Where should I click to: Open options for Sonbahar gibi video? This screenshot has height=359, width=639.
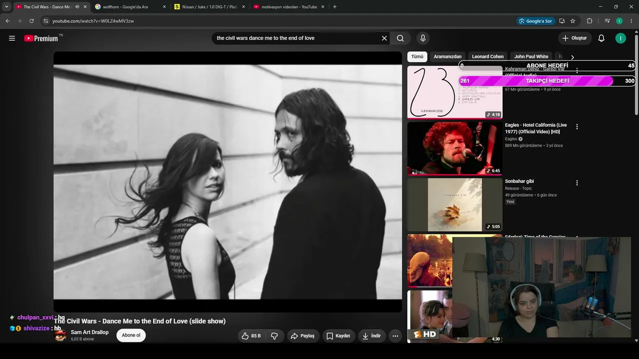(x=577, y=183)
